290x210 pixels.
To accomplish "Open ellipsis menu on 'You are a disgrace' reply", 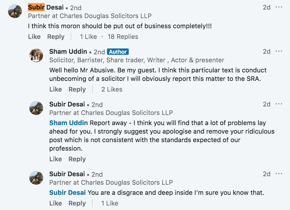I will coord(279,174).
